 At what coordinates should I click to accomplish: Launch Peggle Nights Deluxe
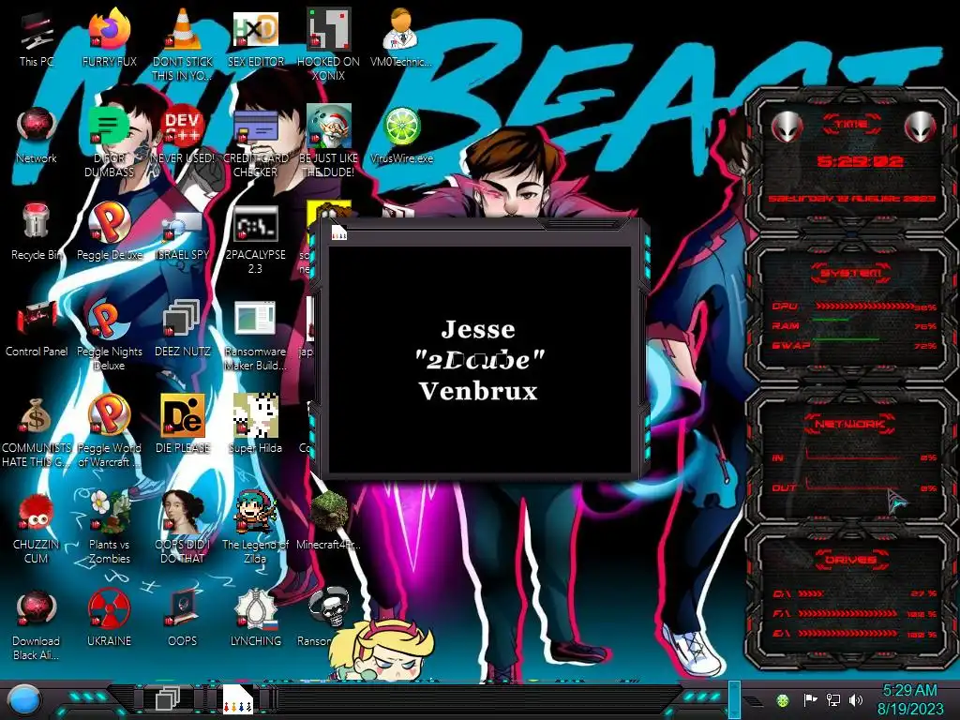tap(110, 319)
